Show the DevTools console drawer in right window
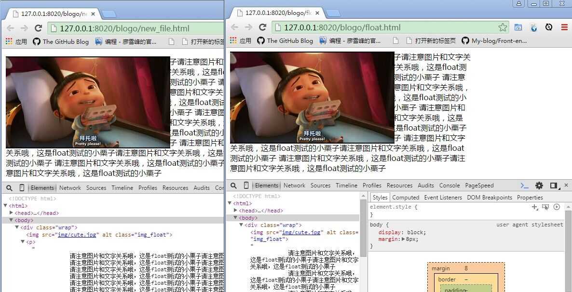The width and height of the screenshot is (572, 292). [525, 186]
